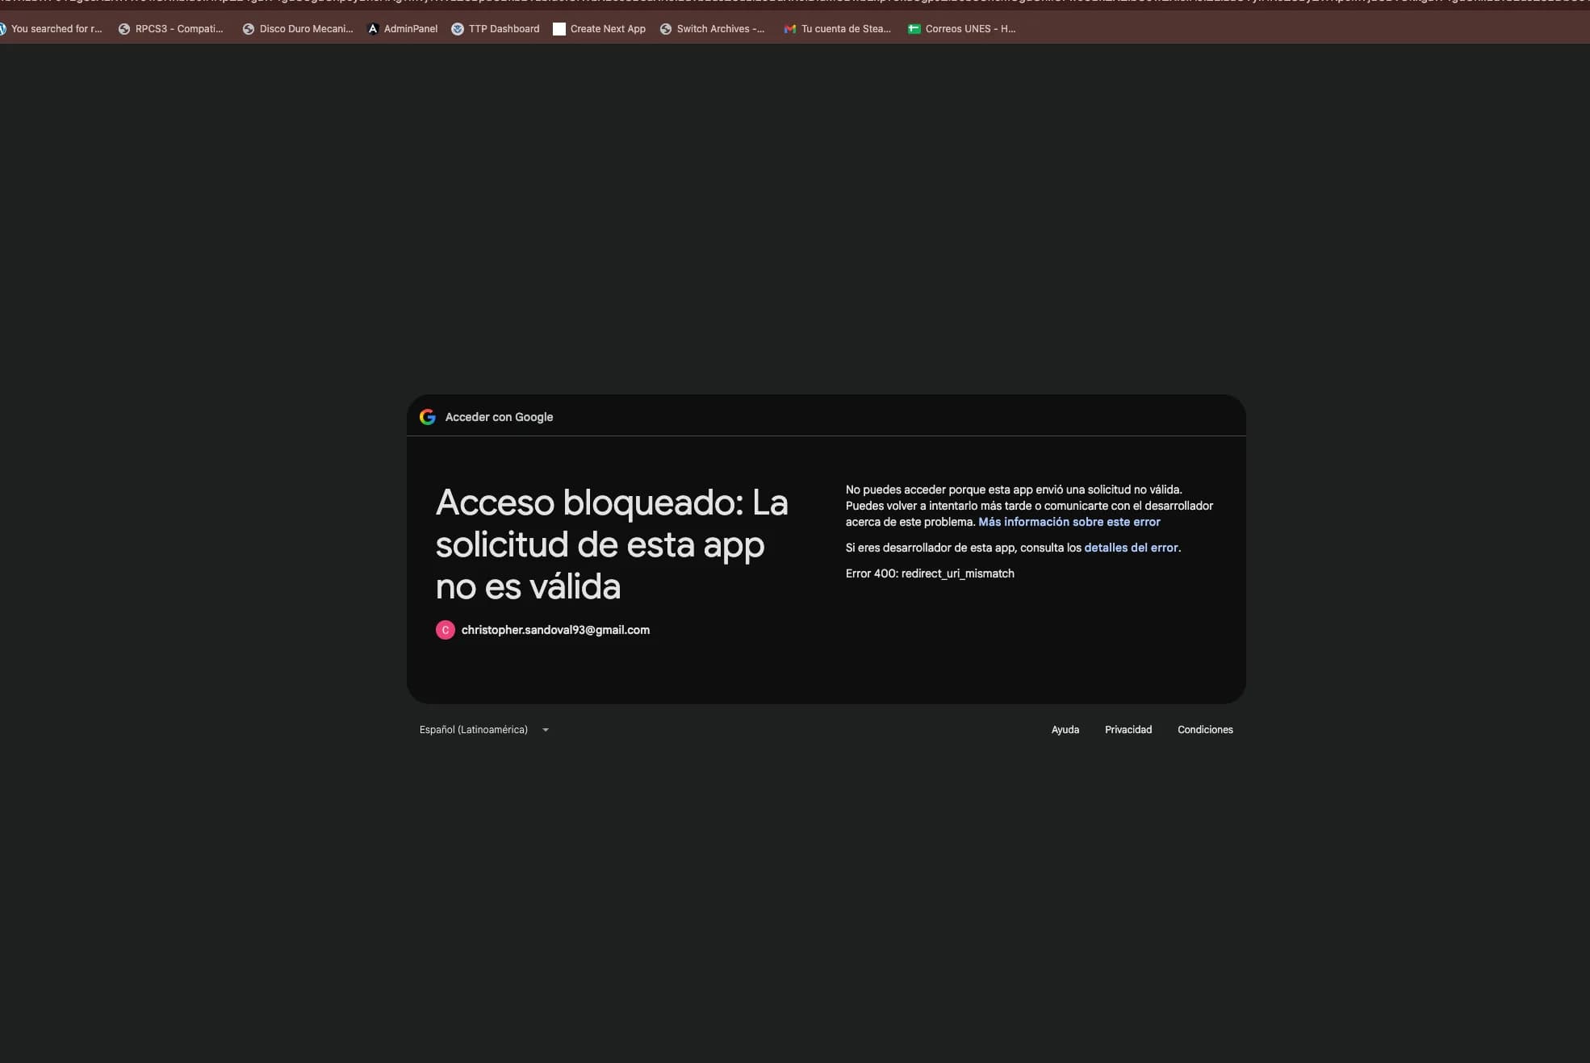Click the Switch Archives globe favicon

click(666, 29)
